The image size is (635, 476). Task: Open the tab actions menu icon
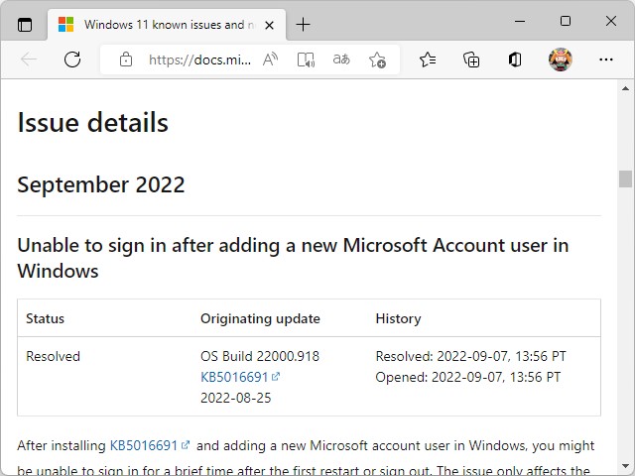click(25, 25)
